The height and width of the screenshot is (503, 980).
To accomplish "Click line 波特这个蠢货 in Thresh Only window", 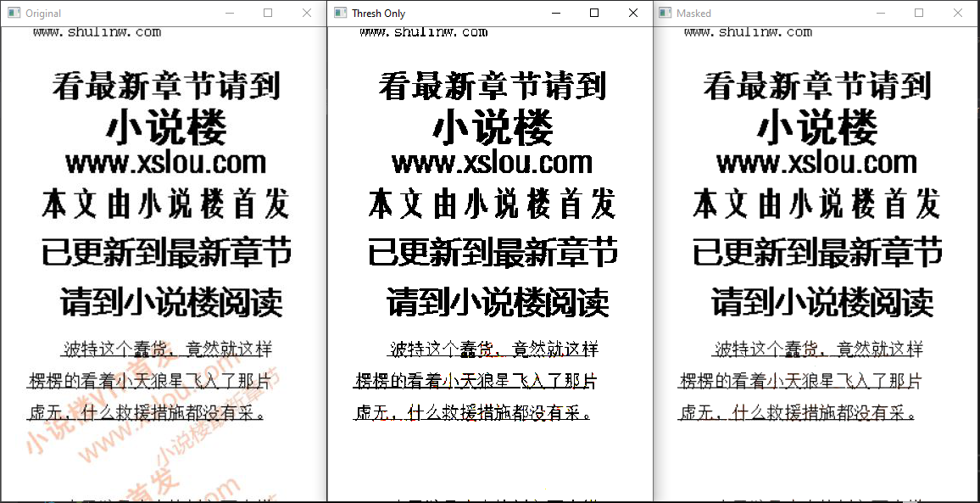I will 493,349.
